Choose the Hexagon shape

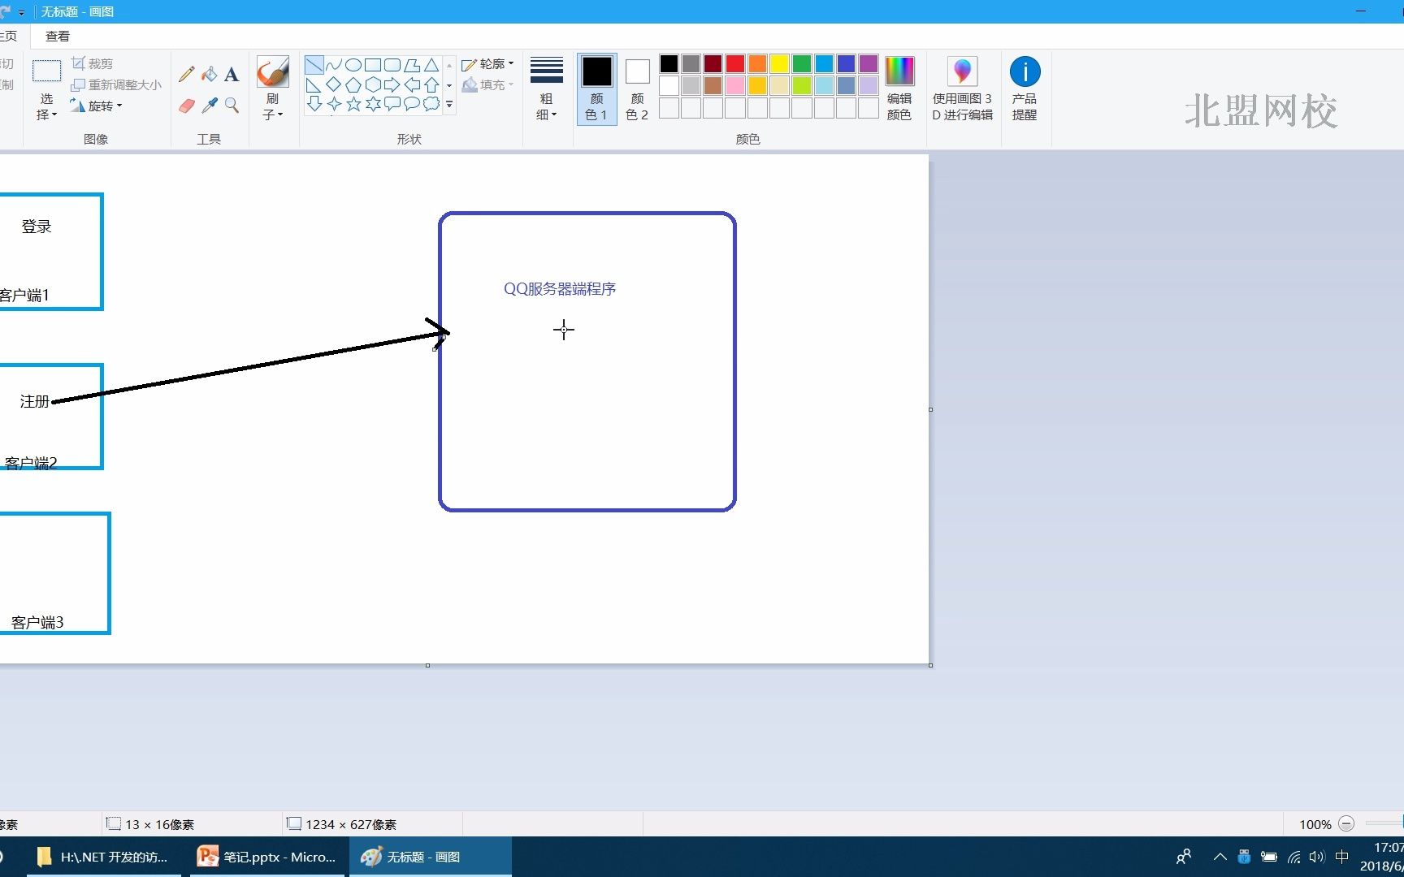click(373, 84)
